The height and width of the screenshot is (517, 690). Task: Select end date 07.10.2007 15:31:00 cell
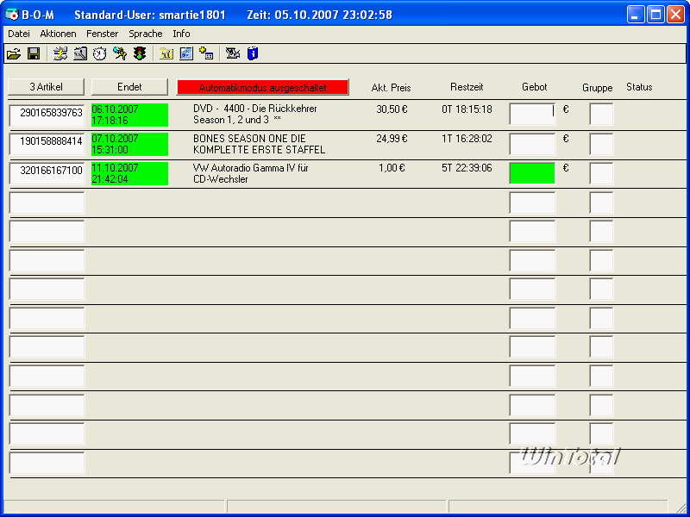click(130, 144)
